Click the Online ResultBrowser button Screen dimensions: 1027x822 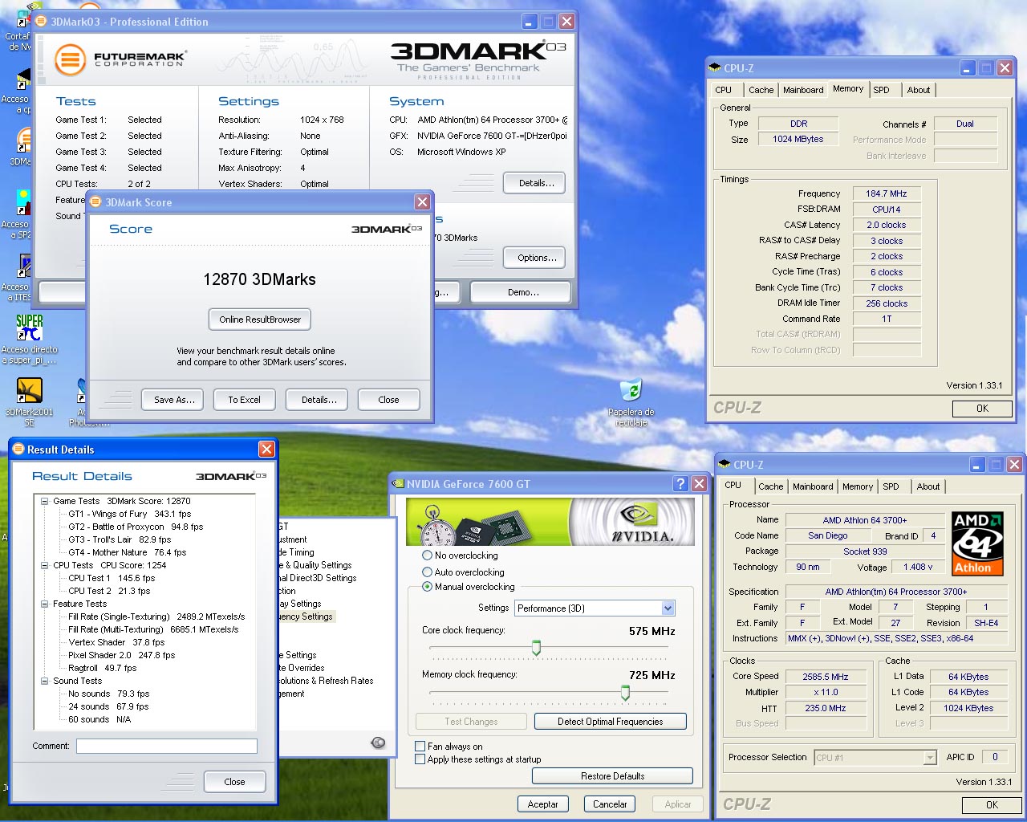[260, 319]
